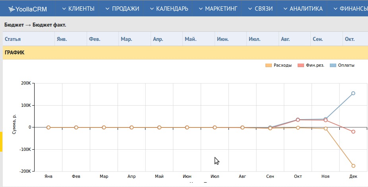Click the YoollaCRM logo
The width and height of the screenshot is (368, 187).
pyautogui.click(x=27, y=9)
